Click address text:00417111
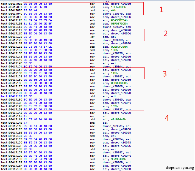This screenshot has width=195, height=171. (12, 27)
